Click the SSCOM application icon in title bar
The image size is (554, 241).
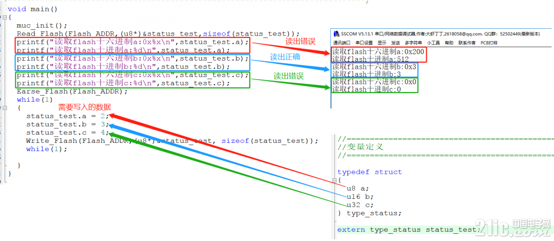pyautogui.click(x=335, y=34)
